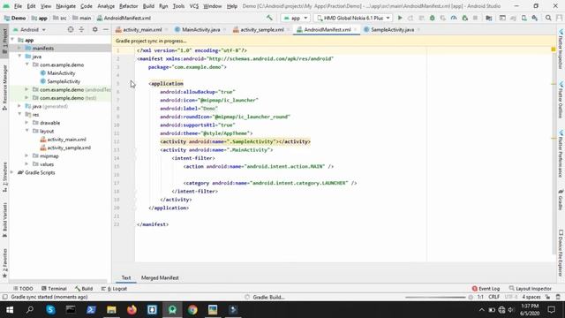Select the Text tab below the editor

126,277
